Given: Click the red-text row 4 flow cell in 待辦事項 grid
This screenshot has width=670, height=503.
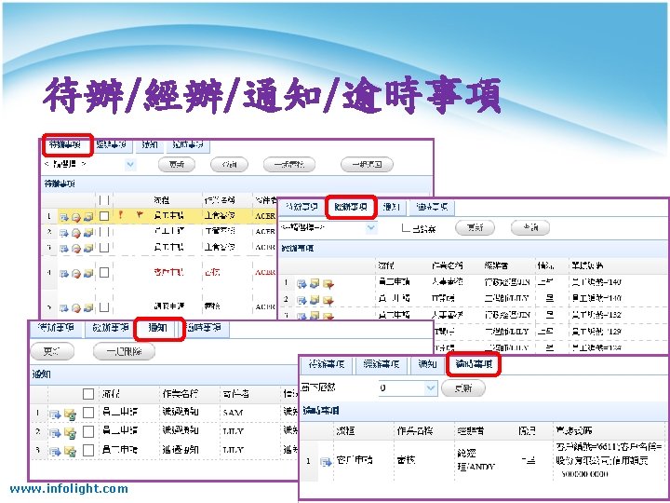Looking at the screenshot, I should tap(169, 272).
